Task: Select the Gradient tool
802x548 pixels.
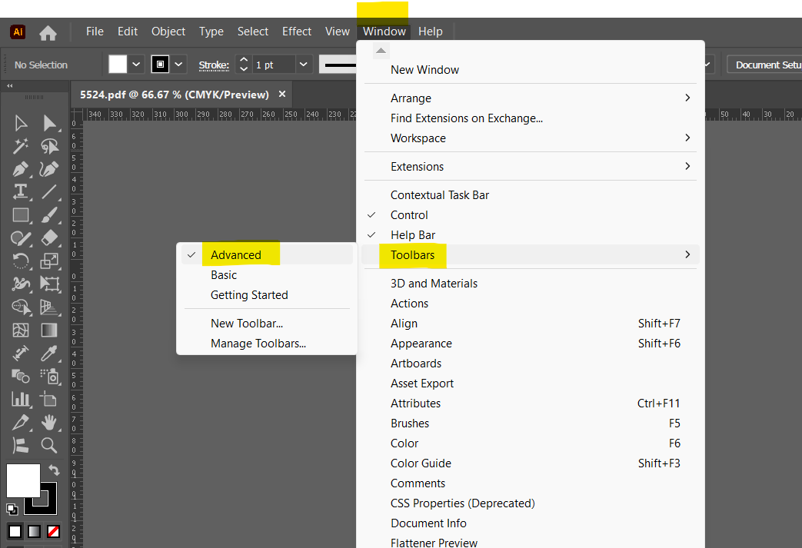Action: [50, 330]
